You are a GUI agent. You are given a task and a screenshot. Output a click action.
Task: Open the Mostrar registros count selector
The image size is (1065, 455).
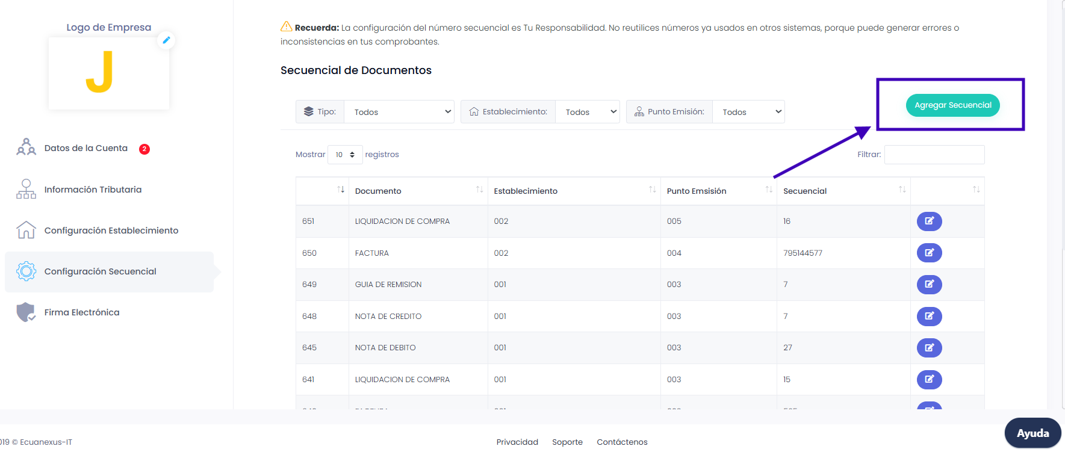[x=345, y=155]
